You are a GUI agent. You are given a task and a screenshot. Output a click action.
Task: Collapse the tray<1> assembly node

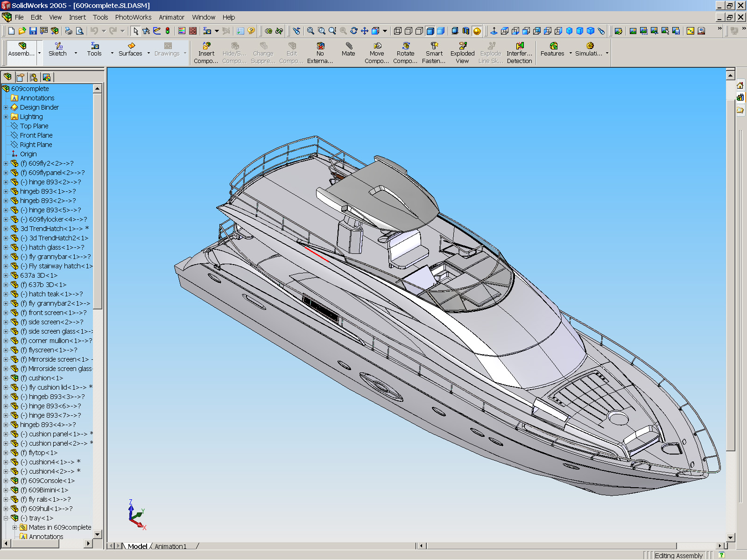[5, 518]
